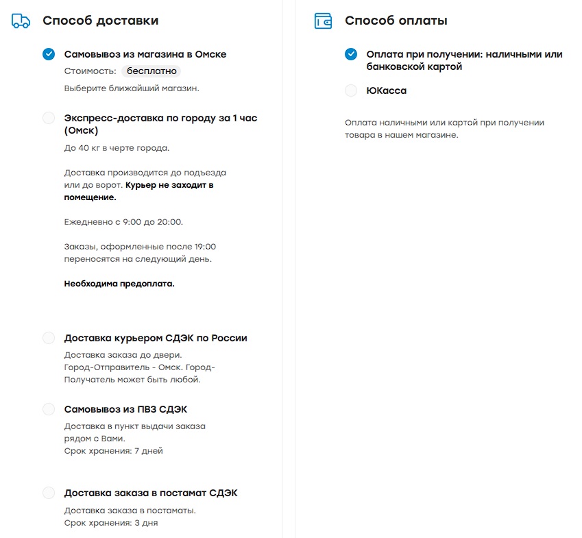Click the 'Способ оплаты' heading
The width and height of the screenshot is (582, 538).
(396, 21)
